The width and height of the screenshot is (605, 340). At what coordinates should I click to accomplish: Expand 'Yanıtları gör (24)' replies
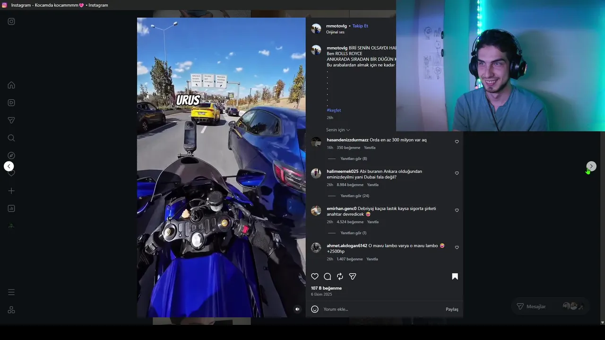(354, 196)
